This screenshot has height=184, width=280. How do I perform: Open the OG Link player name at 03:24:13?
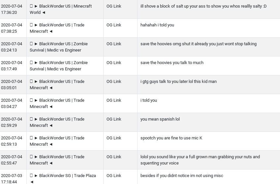(x=114, y=44)
